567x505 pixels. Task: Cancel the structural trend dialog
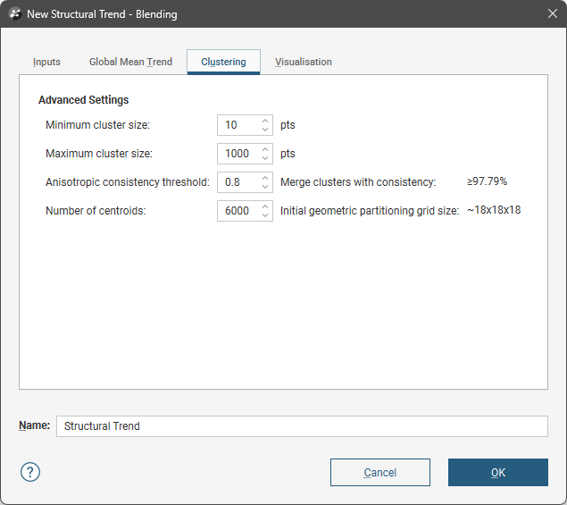(379, 473)
